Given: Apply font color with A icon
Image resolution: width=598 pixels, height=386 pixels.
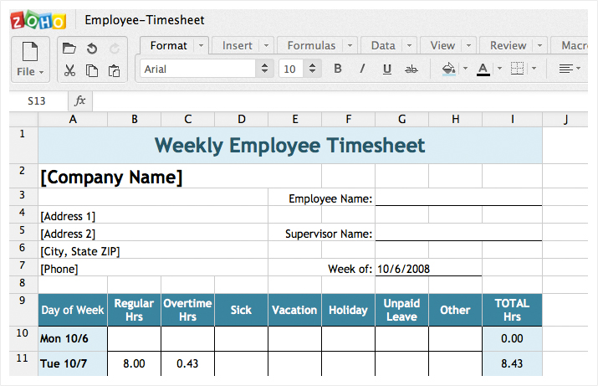Looking at the screenshot, I should pos(483,69).
